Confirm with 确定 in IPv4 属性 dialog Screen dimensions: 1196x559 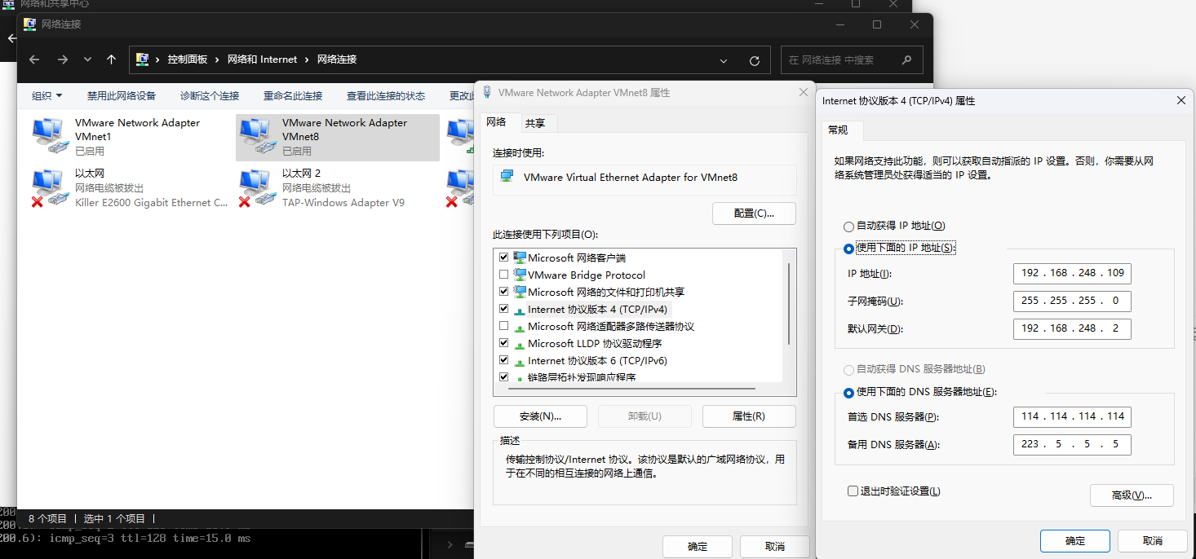[x=1075, y=541]
